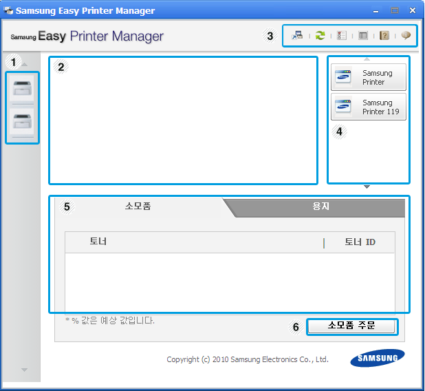The width and height of the screenshot is (425, 391).
Task: Select the lower printer thumbnail in the list
Action: (x=22, y=121)
